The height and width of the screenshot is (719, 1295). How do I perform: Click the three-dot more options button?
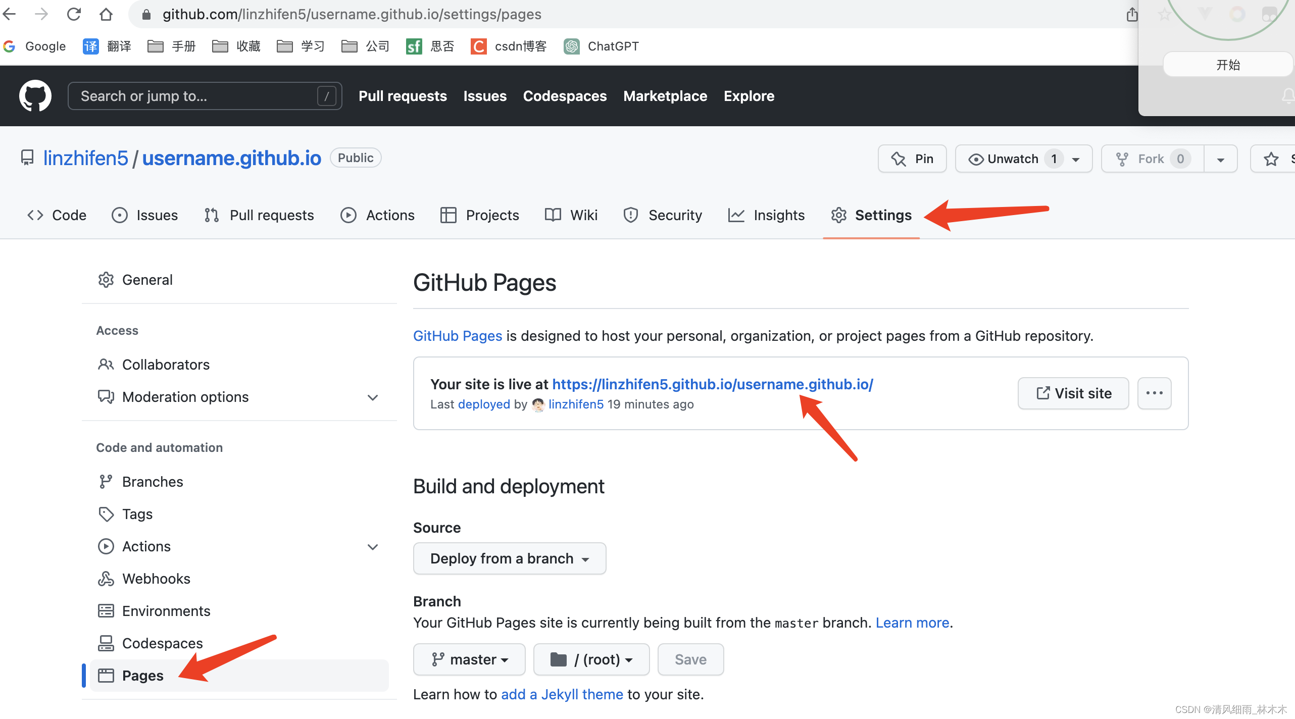(x=1154, y=393)
